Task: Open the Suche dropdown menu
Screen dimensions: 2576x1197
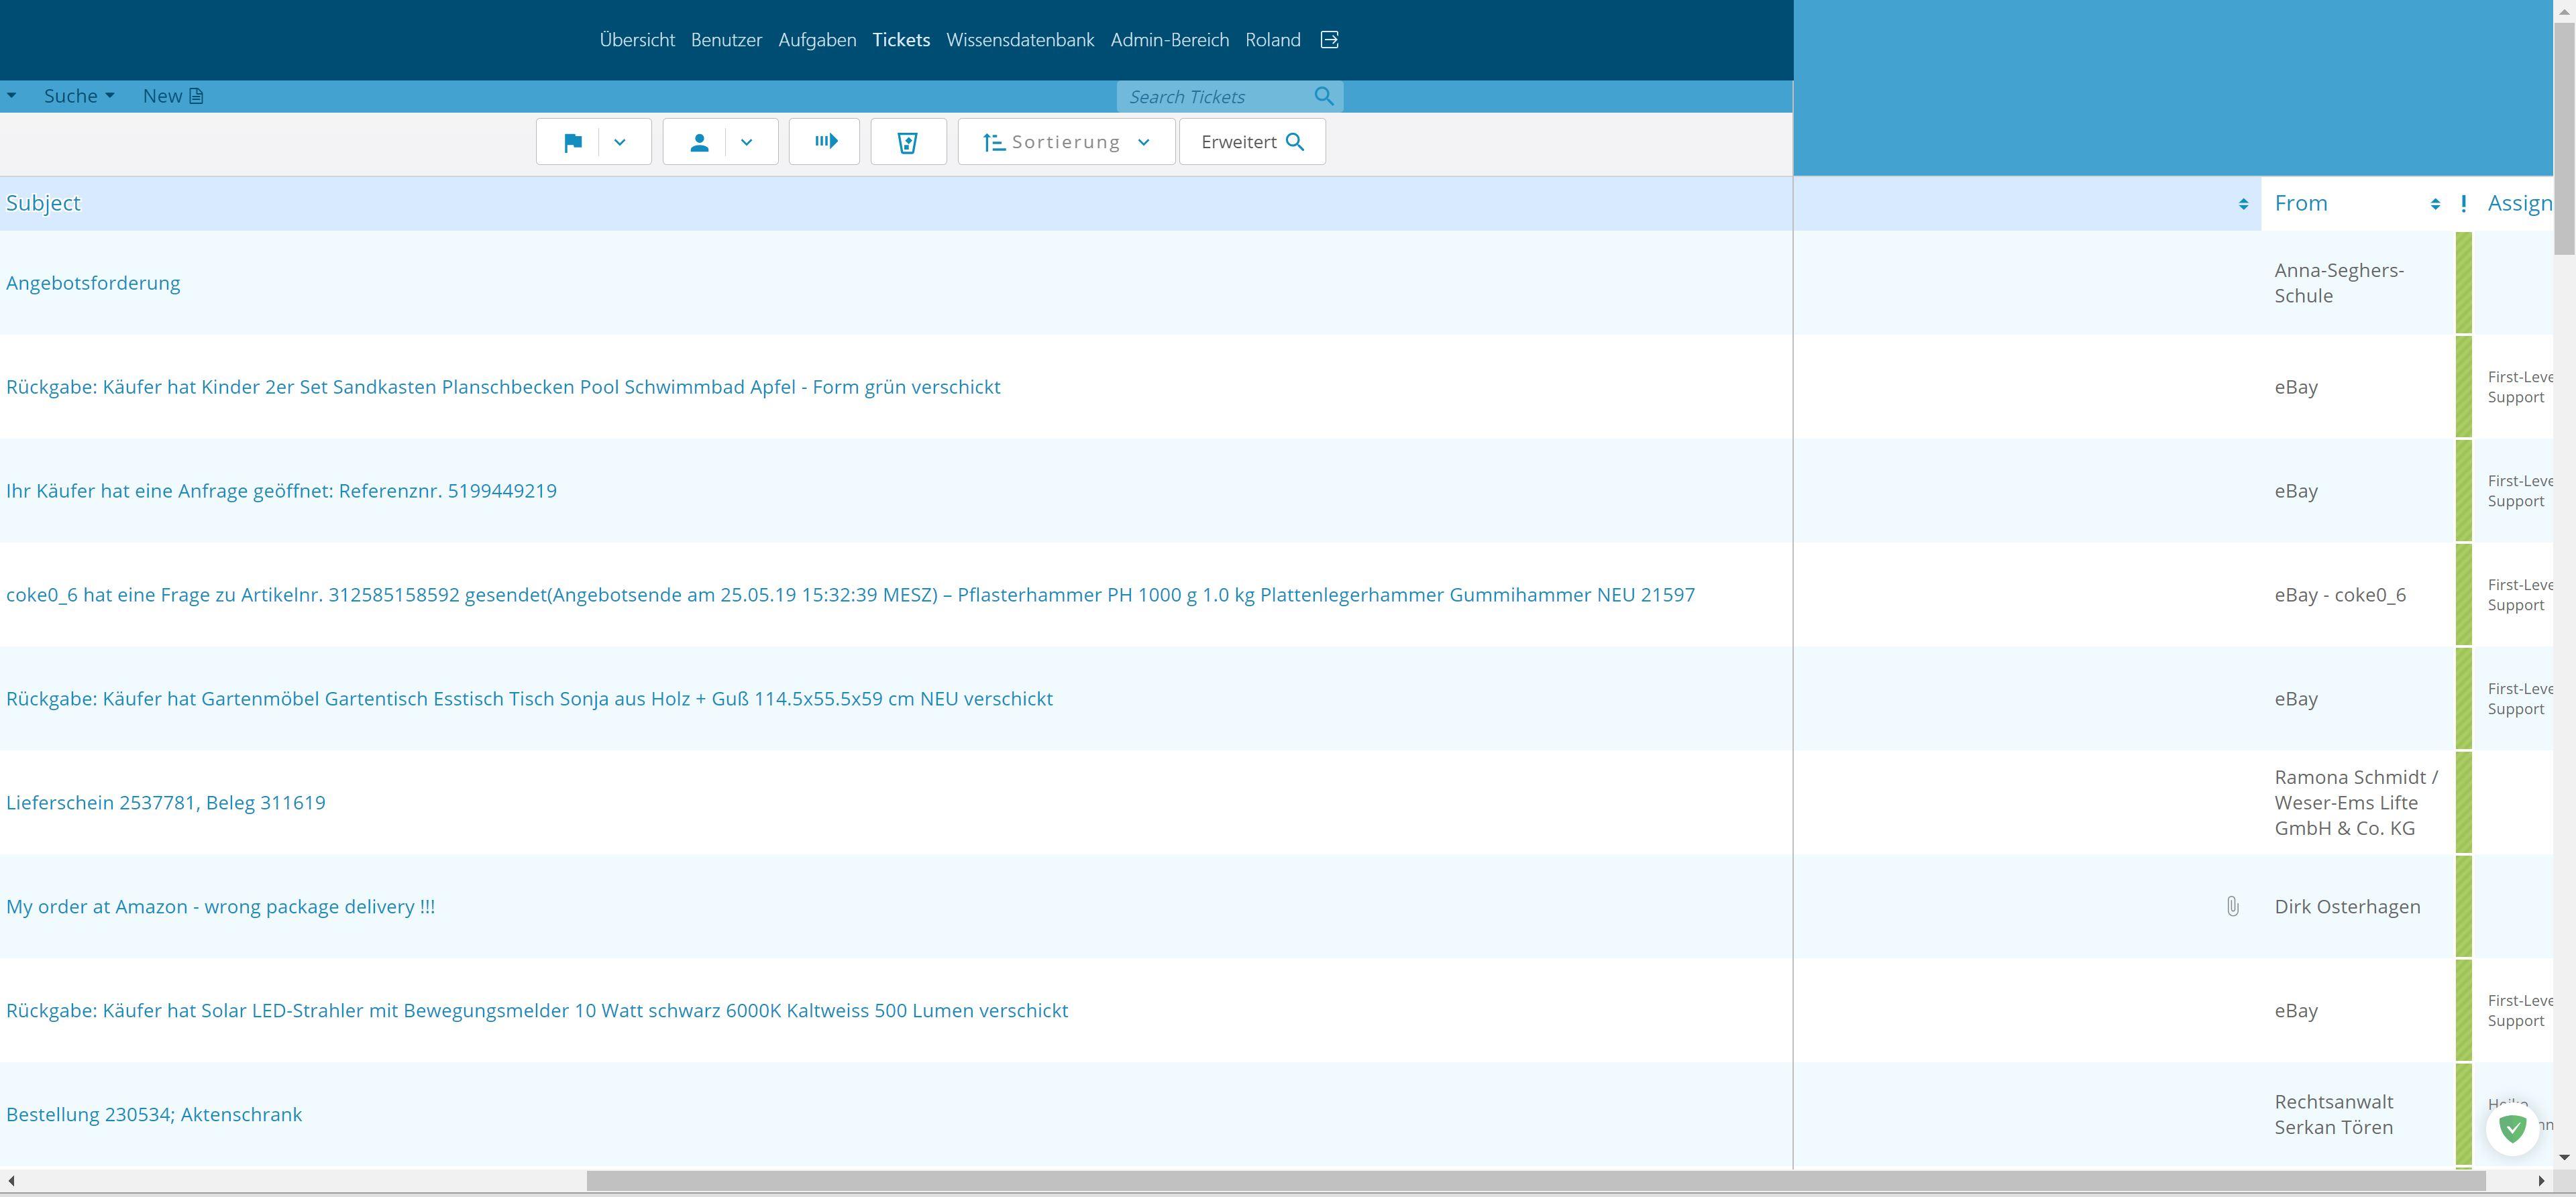Action: click(x=78, y=96)
